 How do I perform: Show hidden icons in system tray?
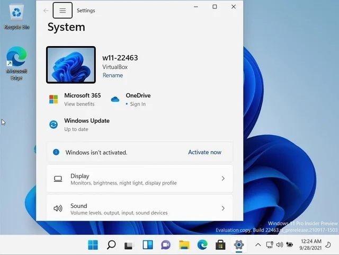tap(258, 245)
